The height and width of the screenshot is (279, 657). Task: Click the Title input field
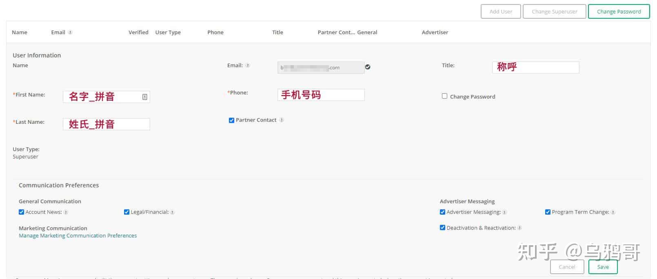point(535,67)
